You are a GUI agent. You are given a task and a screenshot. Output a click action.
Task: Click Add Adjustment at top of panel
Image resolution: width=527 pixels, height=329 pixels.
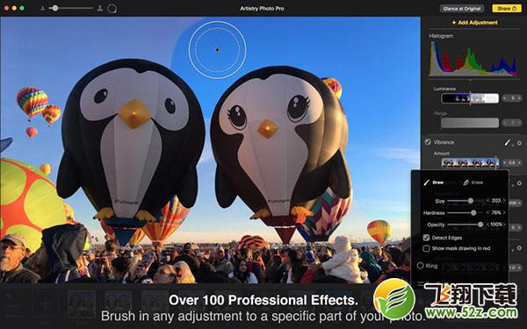click(474, 23)
